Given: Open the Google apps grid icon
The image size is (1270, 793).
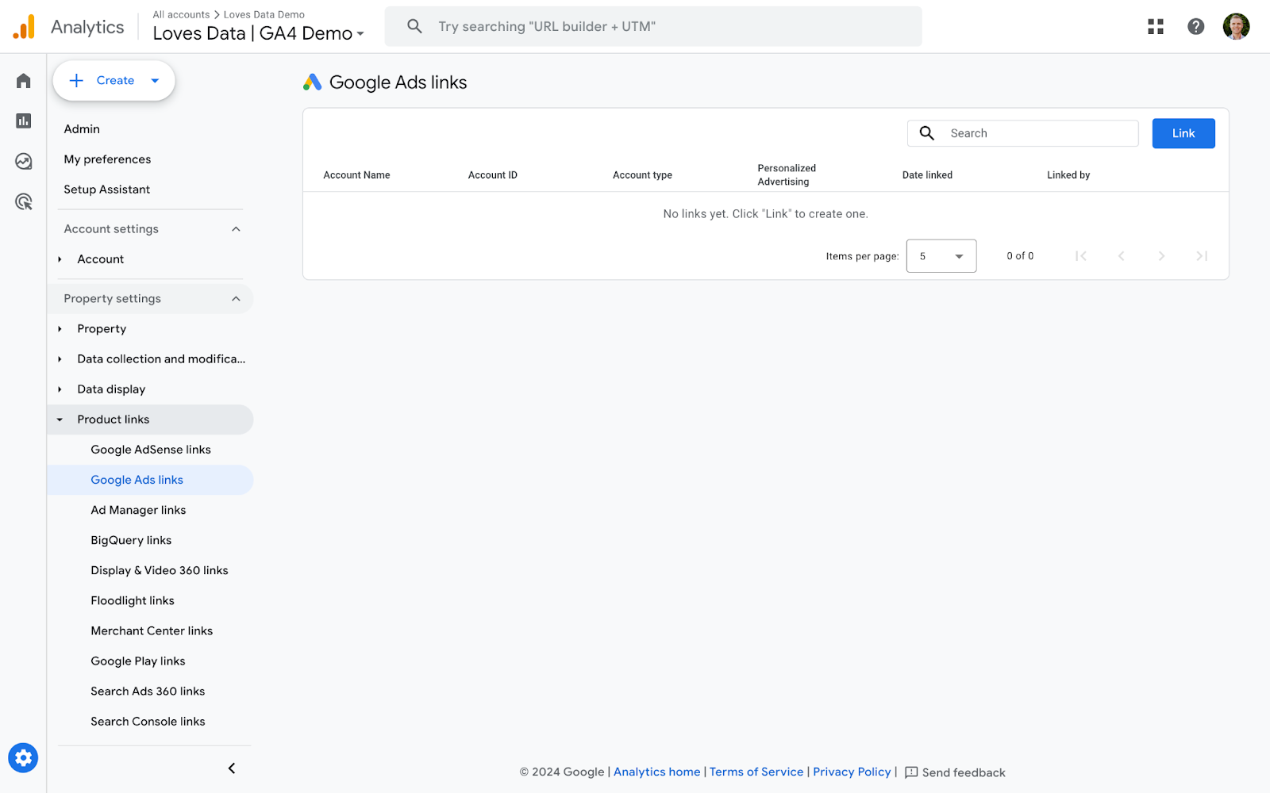Looking at the screenshot, I should pyautogui.click(x=1156, y=26).
